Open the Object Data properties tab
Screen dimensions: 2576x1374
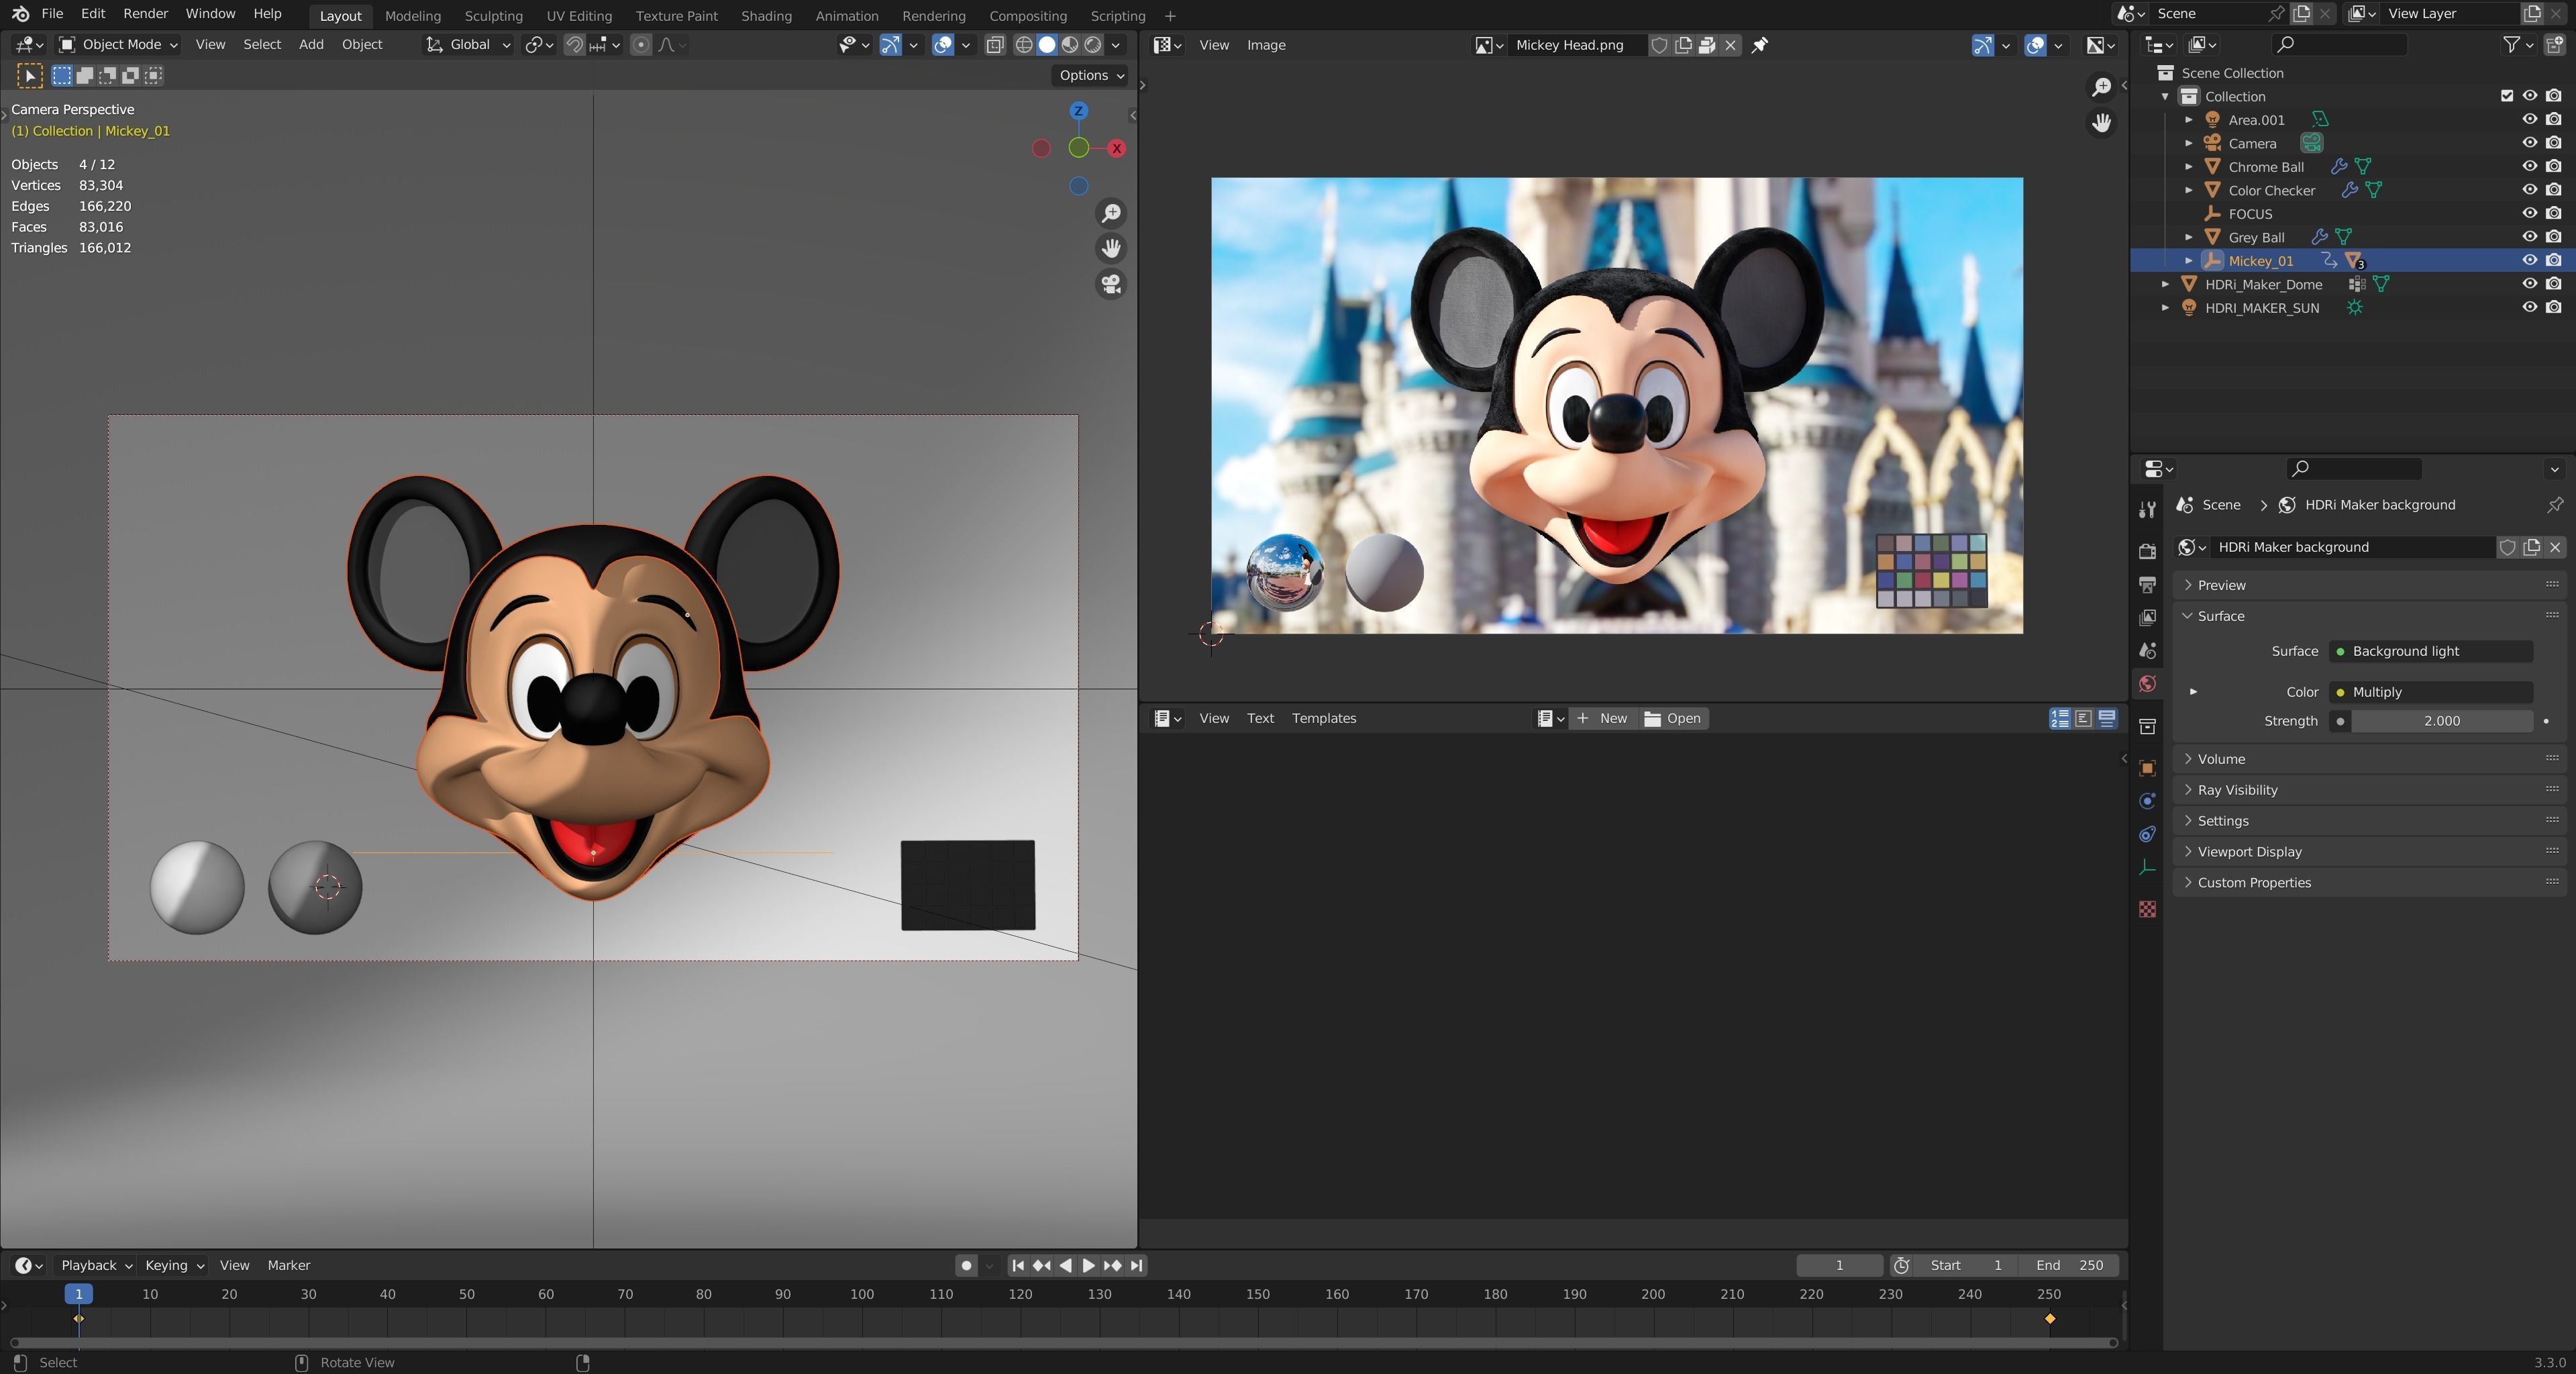2147,867
